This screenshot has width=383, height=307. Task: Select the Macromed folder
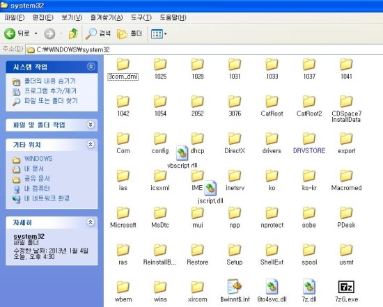point(346,181)
